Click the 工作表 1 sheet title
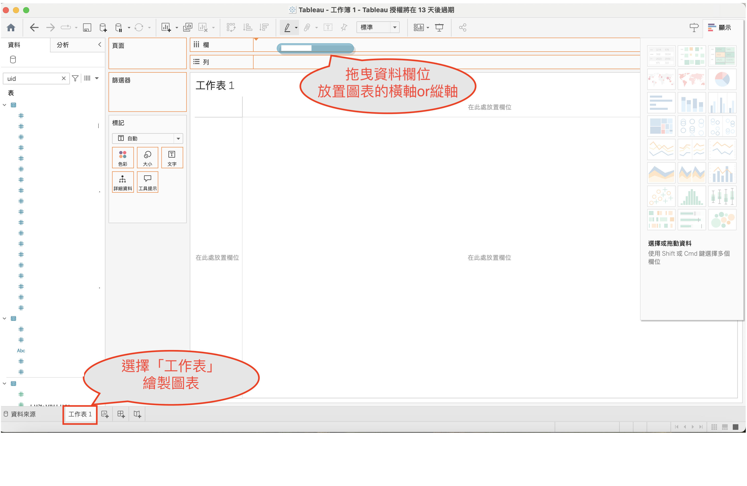The height and width of the screenshot is (486, 747). (215, 85)
